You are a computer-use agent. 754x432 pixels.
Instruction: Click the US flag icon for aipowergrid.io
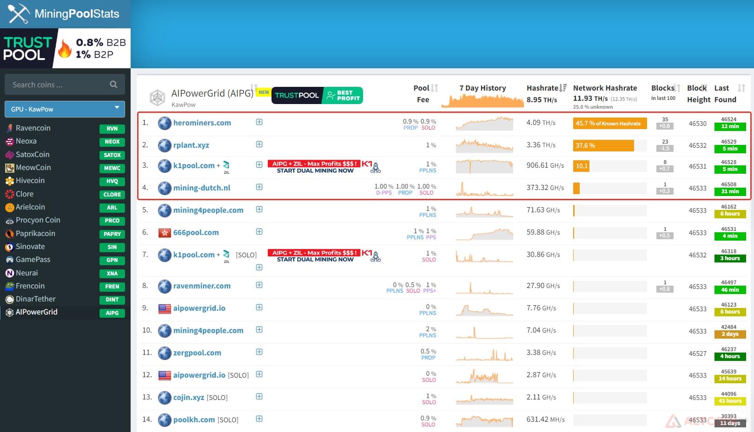pos(165,308)
